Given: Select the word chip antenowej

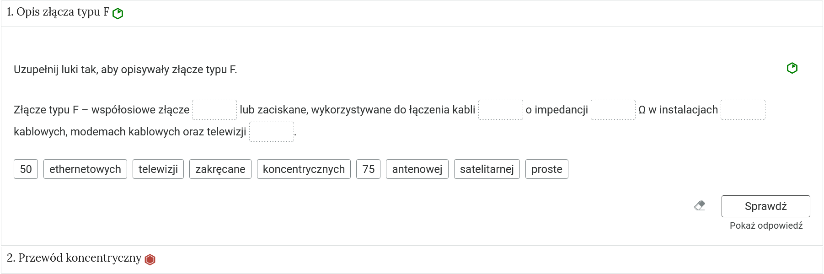Looking at the screenshot, I should [x=417, y=169].
